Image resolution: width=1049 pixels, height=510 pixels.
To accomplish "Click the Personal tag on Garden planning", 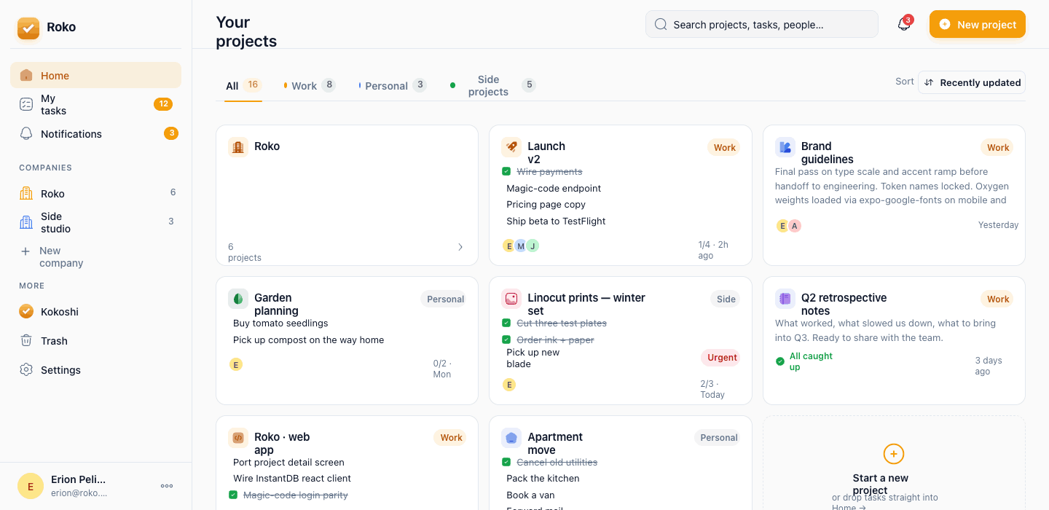I will [444, 299].
